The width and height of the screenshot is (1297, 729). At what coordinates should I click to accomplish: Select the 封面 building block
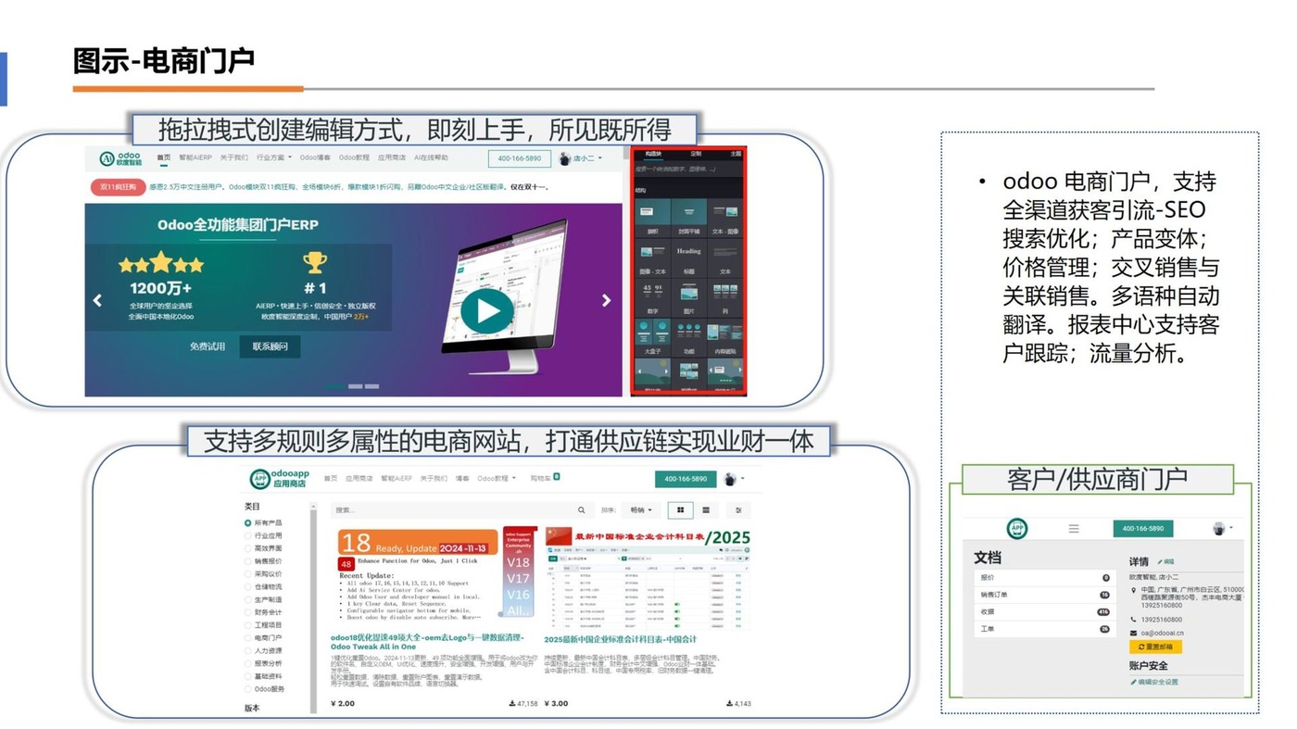click(689, 218)
